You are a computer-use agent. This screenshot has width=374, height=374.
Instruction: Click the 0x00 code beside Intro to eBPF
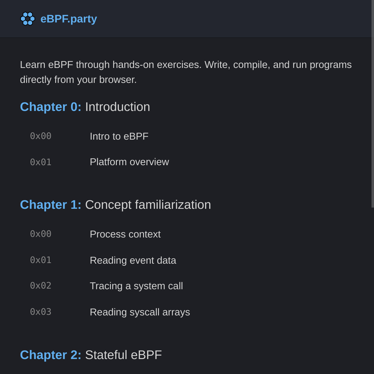click(x=41, y=136)
